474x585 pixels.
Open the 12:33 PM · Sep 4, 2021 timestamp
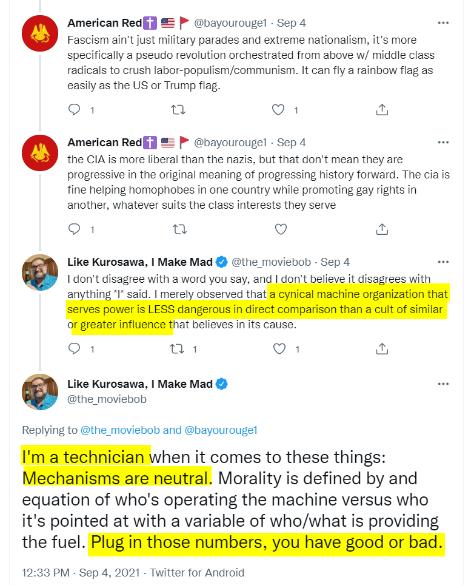(x=81, y=572)
